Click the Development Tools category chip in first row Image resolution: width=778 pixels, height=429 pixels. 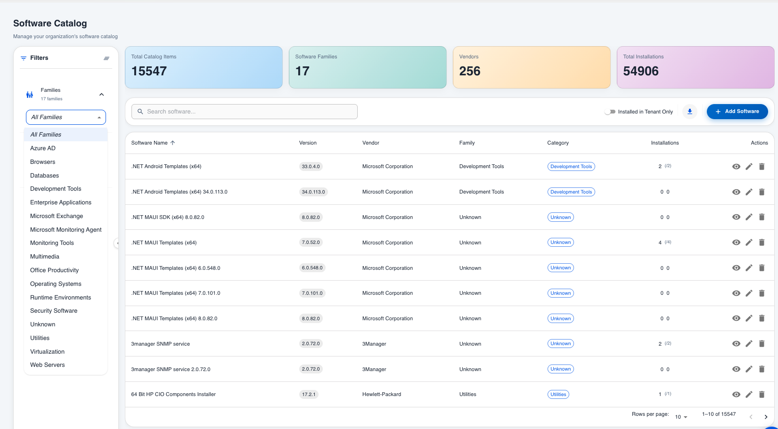(571, 167)
